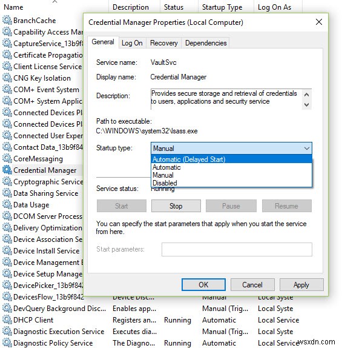342x348 pixels.
Task: Click the description box down arrow
Action: click(306, 104)
